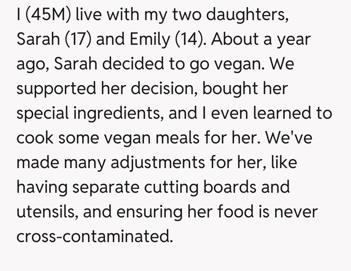This screenshot has height=271, width=351.
Task: Click the word 'year' ending line two
Action: 294,40
